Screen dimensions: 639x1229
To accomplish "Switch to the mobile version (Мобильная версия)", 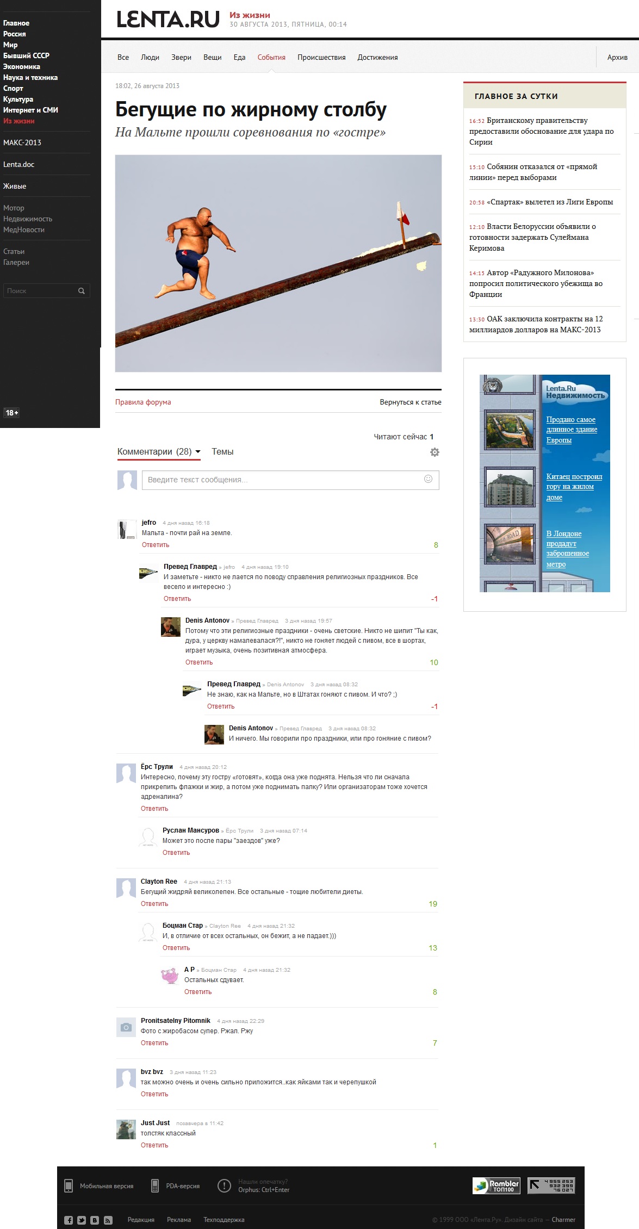I will 106,1186.
